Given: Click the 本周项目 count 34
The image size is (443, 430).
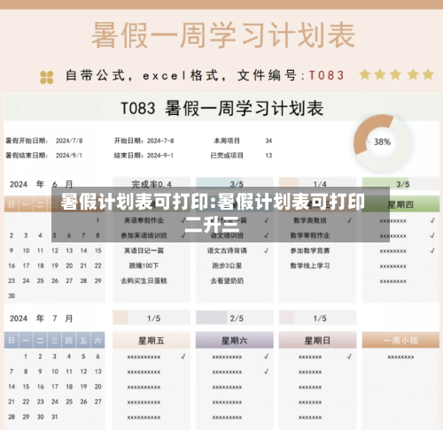Looking at the screenshot, I should coord(268,141).
